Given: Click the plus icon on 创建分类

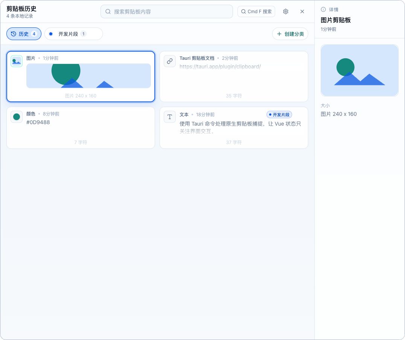Looking at the screenshot, I should (x=279, y=34).
